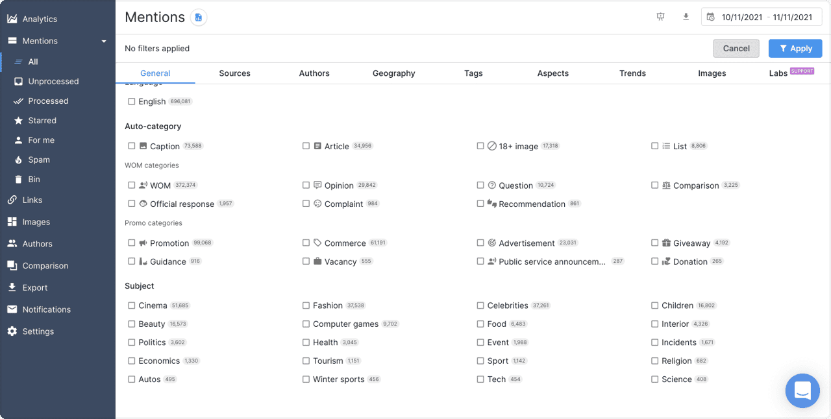831x419 pixels.
Task: Check the English language checkbox
Action: tap(132, 101)
